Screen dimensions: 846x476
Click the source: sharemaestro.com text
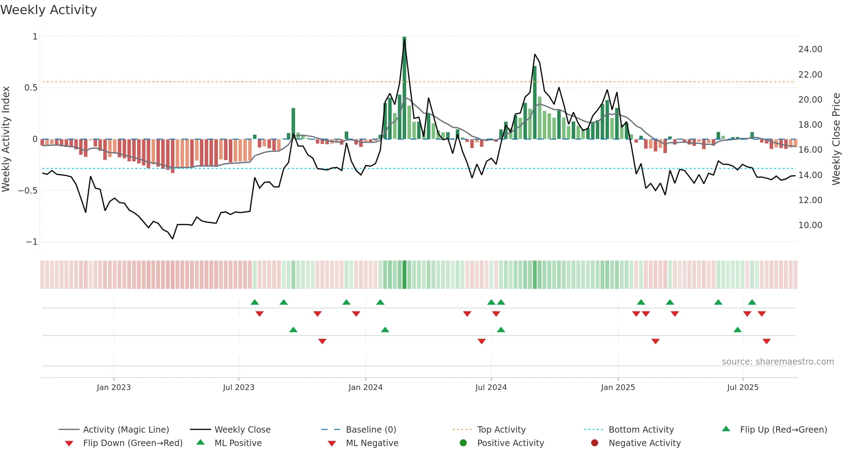pyautogui.click(x=778, y=362)
